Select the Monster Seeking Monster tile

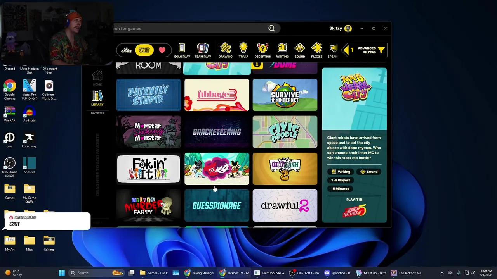[x=148, y=132]
